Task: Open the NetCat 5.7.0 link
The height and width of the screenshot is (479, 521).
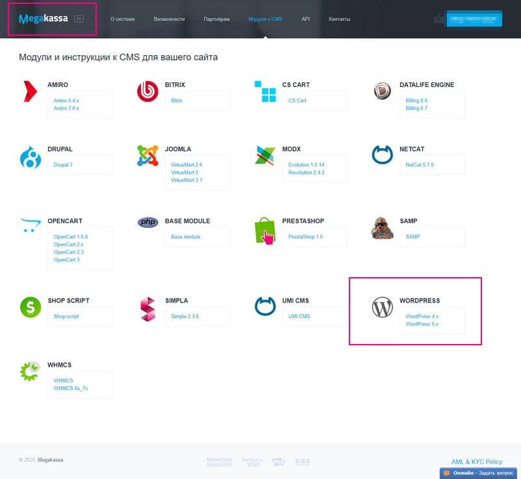Action: pos(420,165)
